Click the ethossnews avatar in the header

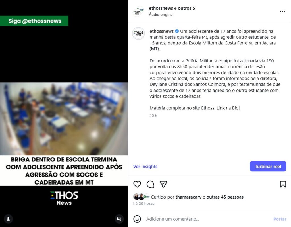tap(138, 11)
